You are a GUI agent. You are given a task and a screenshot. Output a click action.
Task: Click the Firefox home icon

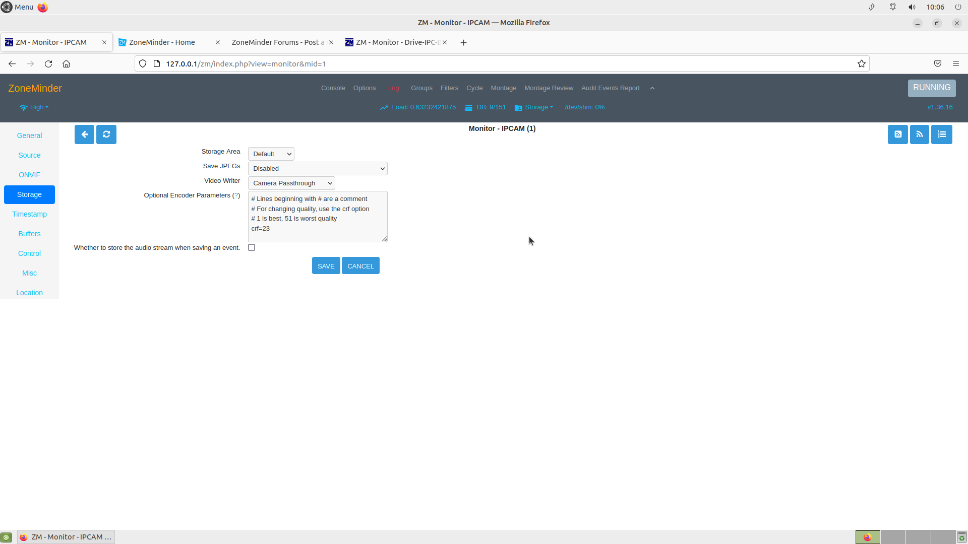coord(66,63)
